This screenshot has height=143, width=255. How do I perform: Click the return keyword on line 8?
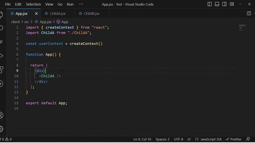pyautogui.click(x=37, y=65)
